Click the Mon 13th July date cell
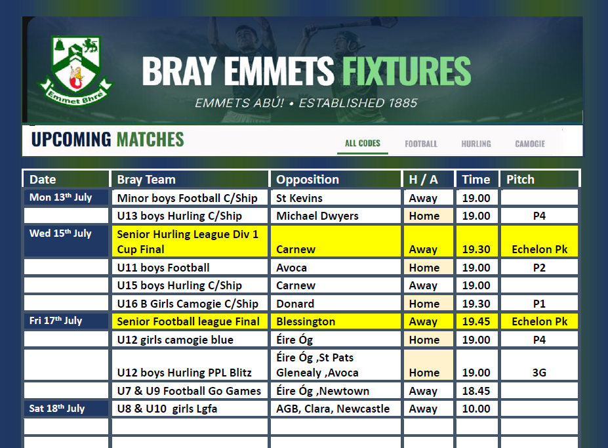 (x=66, y=197)
